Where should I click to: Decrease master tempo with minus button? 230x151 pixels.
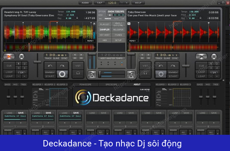(x=122, y=3)
